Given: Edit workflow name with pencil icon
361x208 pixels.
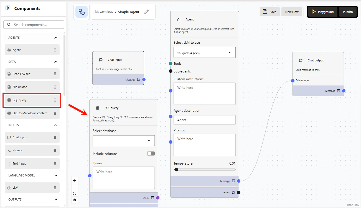Looking at the screenshot, I should pyautogui.click(x=147, y=12).
